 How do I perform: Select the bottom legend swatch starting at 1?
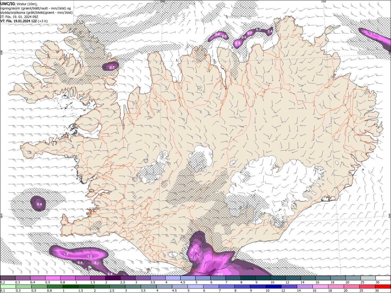[70, 287]
